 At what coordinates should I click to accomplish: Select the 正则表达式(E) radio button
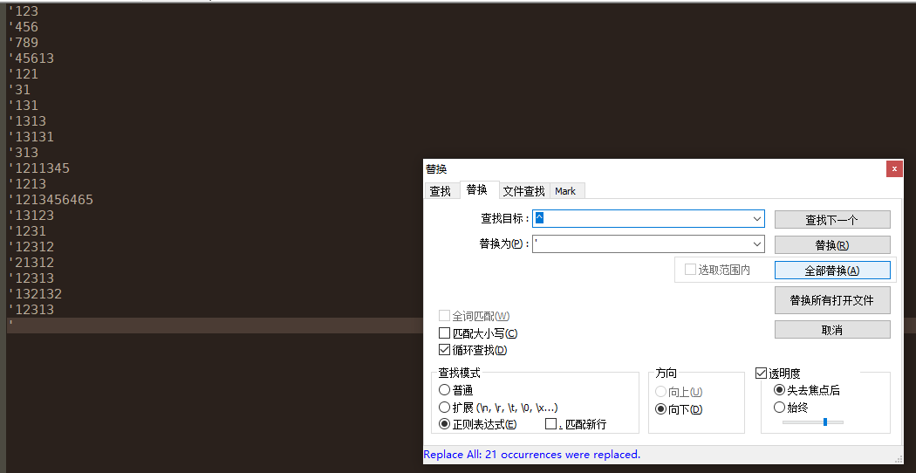pos(445,424)
